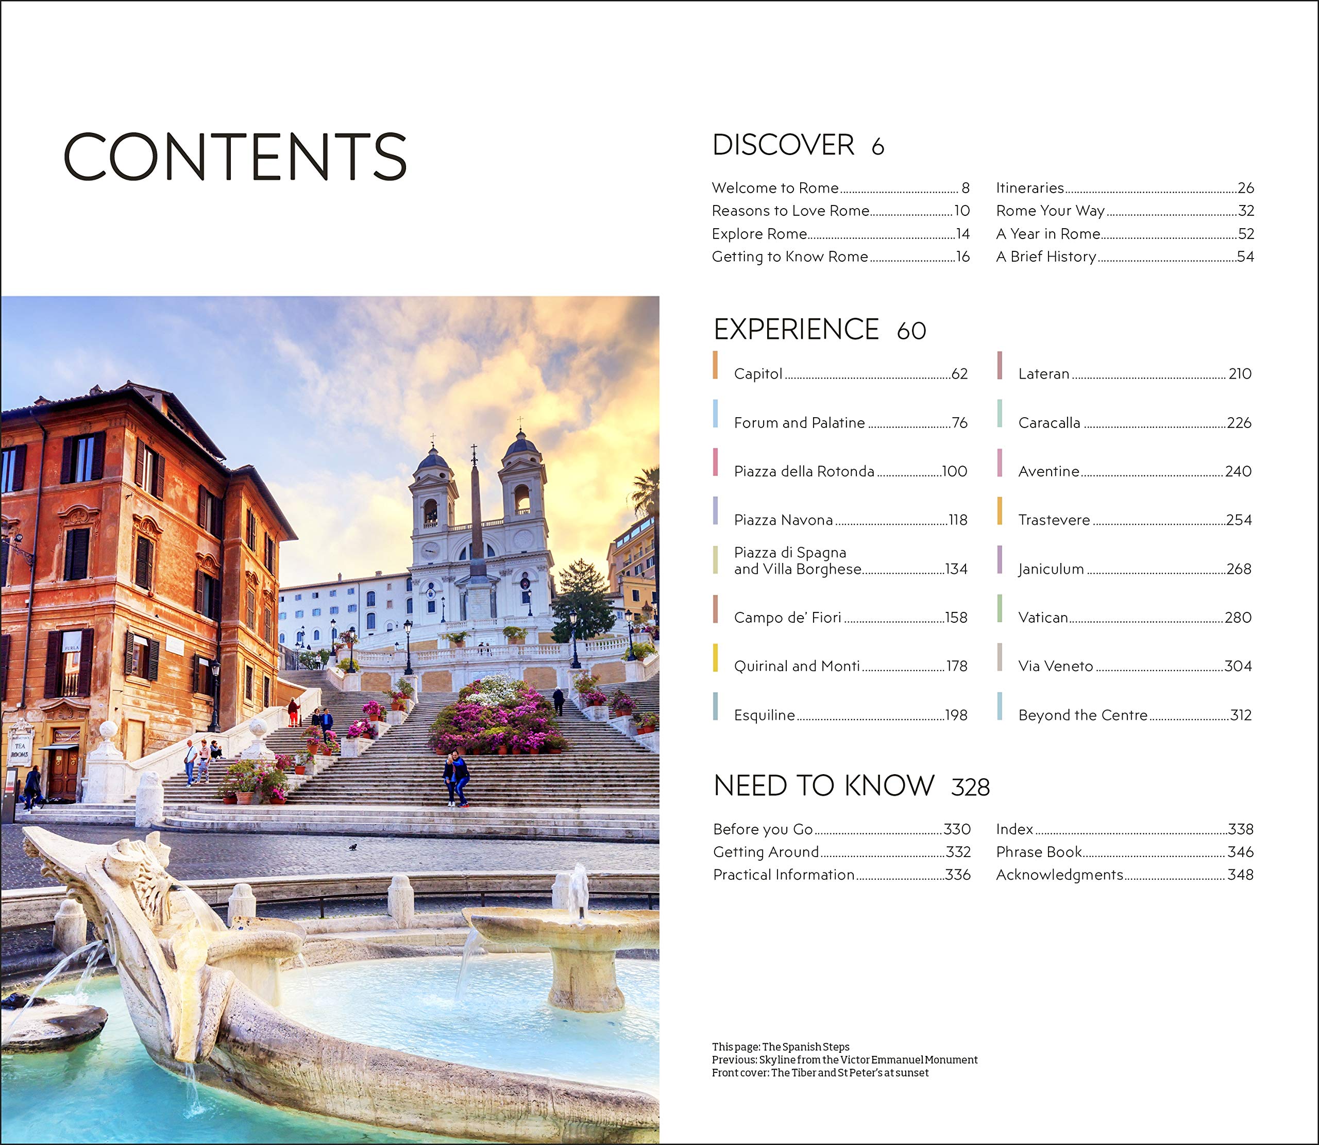Open the Beyond the Centre chapter
Screen dimensions: 1319x1145
pos(1083,715)
